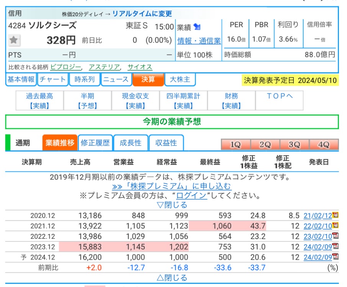Jump to 半期【予想】 section
347x287 pixels.
(88, 101)
